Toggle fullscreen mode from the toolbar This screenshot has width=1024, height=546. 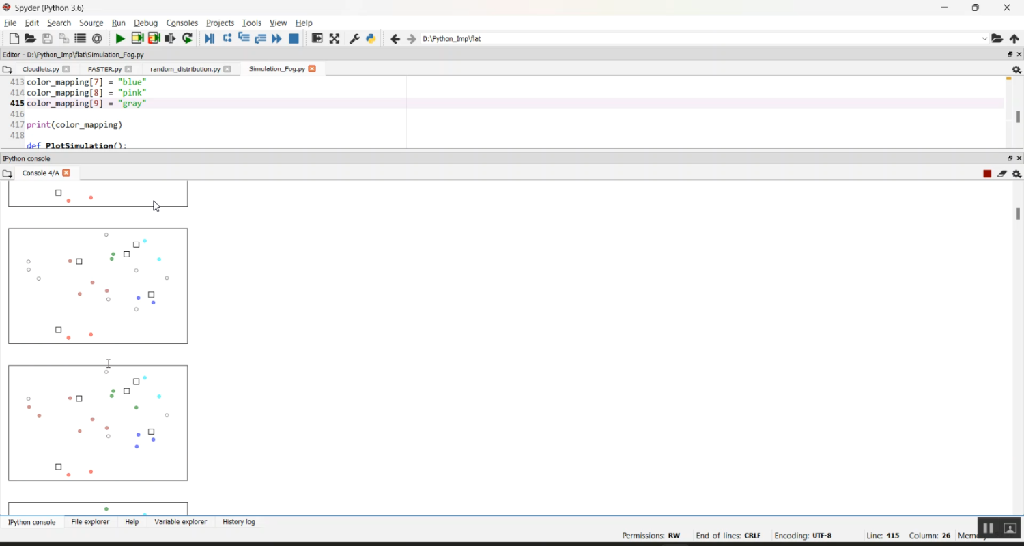(x=335, y=39)
